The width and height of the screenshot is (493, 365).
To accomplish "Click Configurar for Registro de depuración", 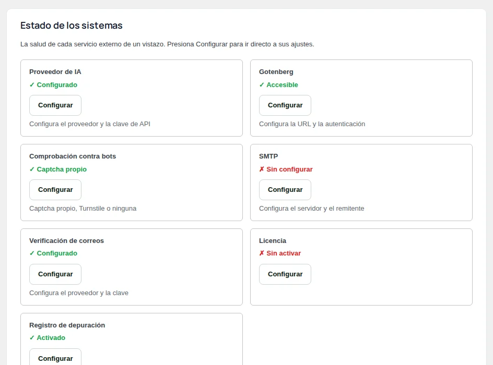I will point(55,357).
